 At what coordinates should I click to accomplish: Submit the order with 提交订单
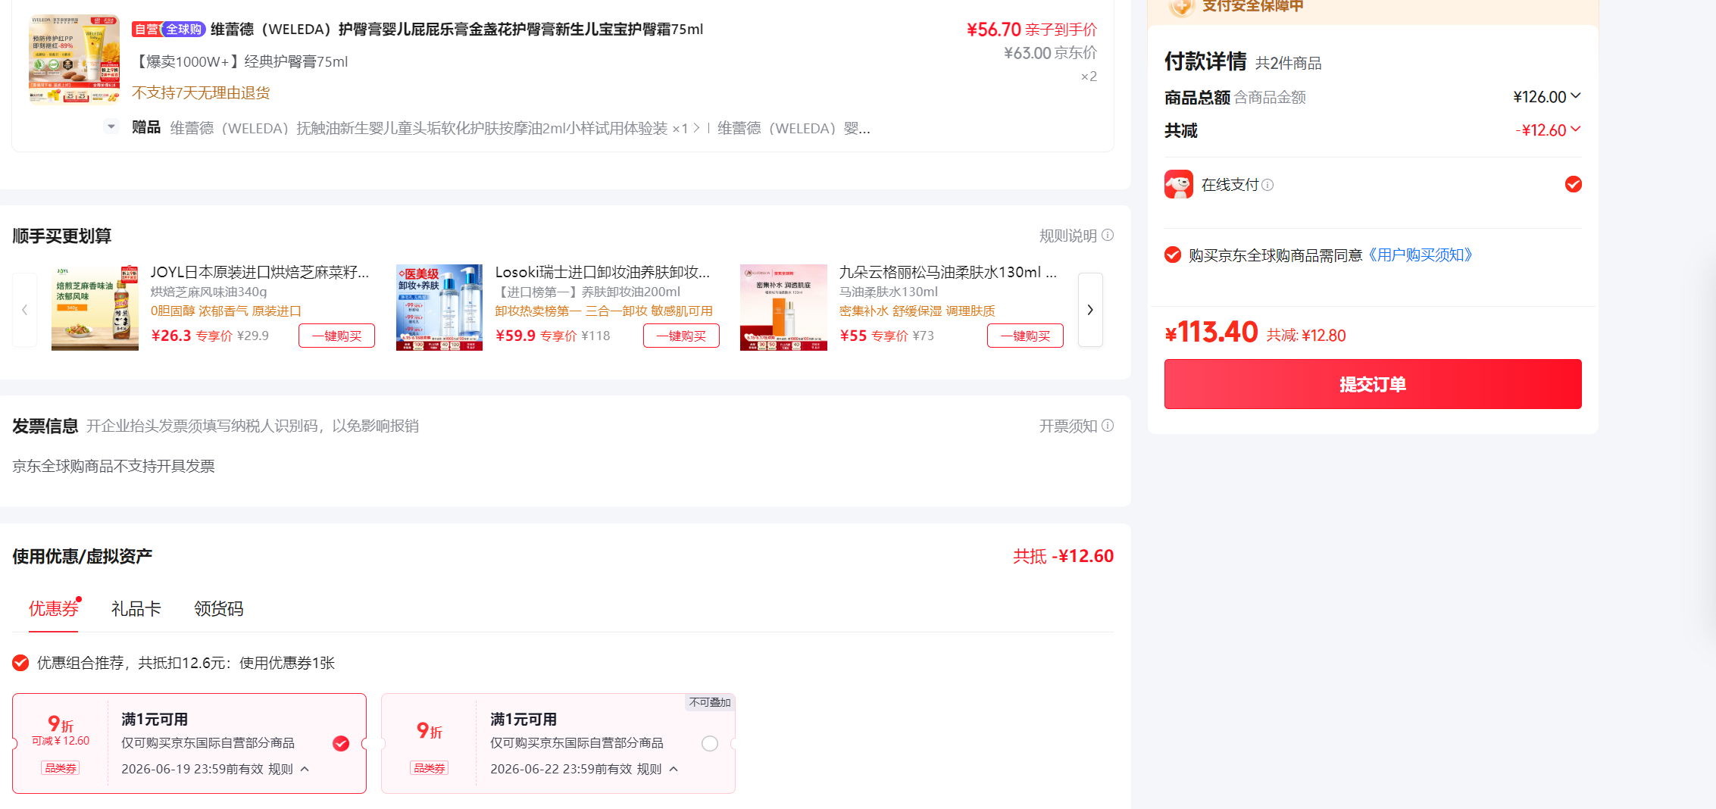tap(1373, 384)
